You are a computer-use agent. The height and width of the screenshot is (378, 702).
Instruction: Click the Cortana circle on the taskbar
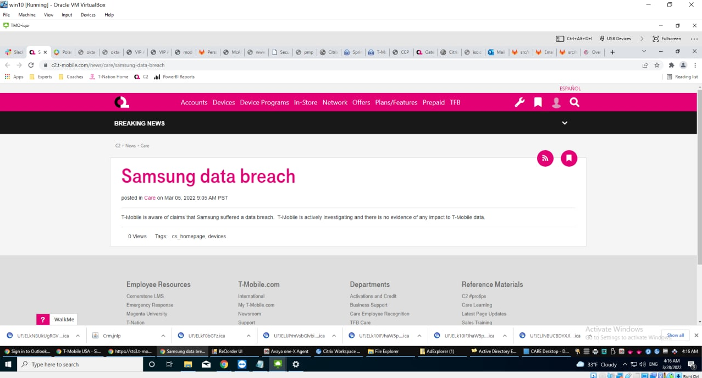point(152,364)
